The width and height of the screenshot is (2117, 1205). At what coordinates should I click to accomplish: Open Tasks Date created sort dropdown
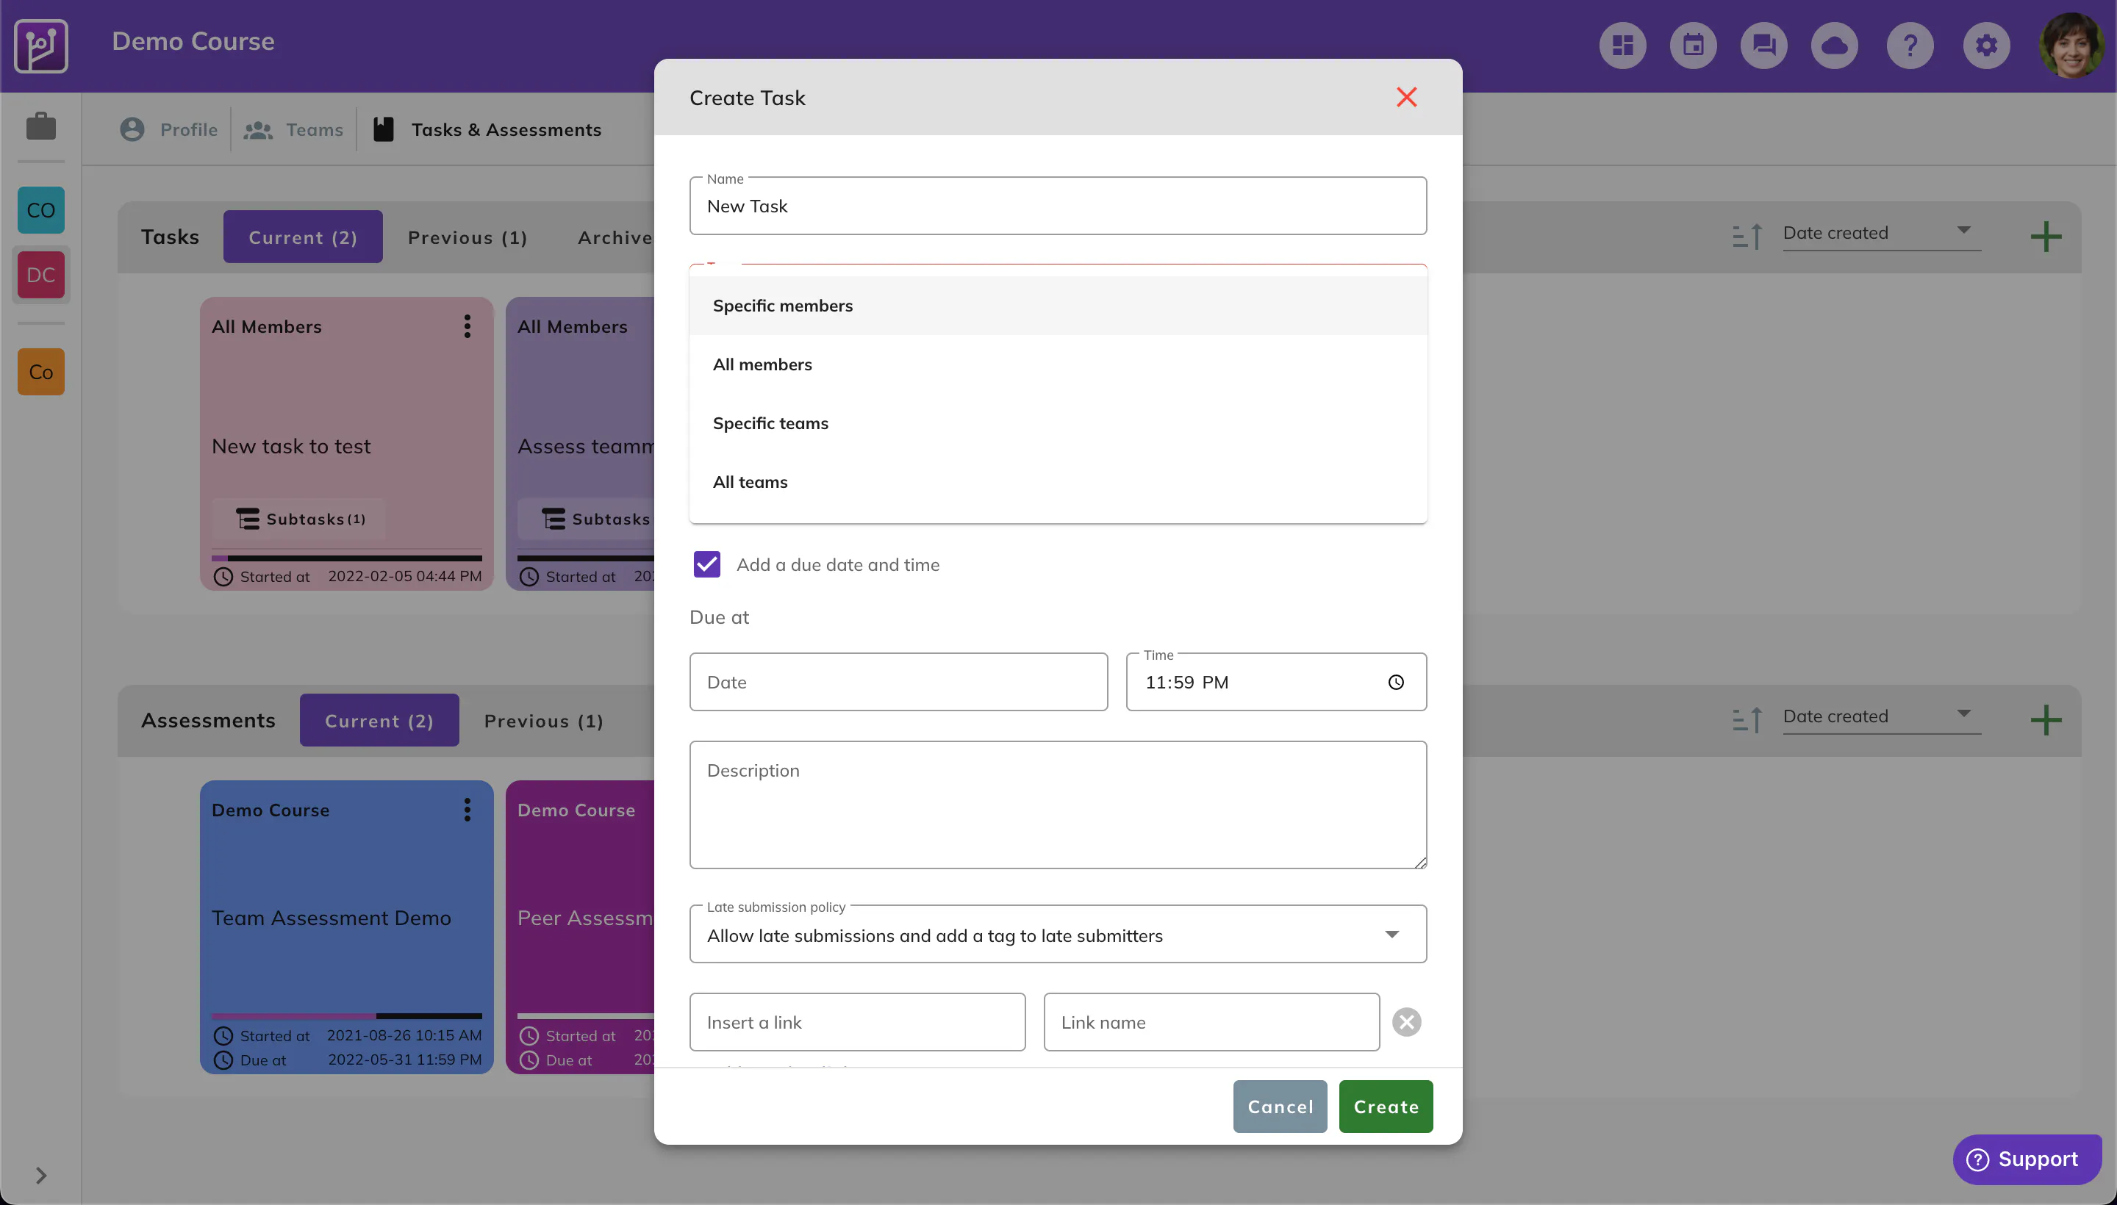[1881, 234]
